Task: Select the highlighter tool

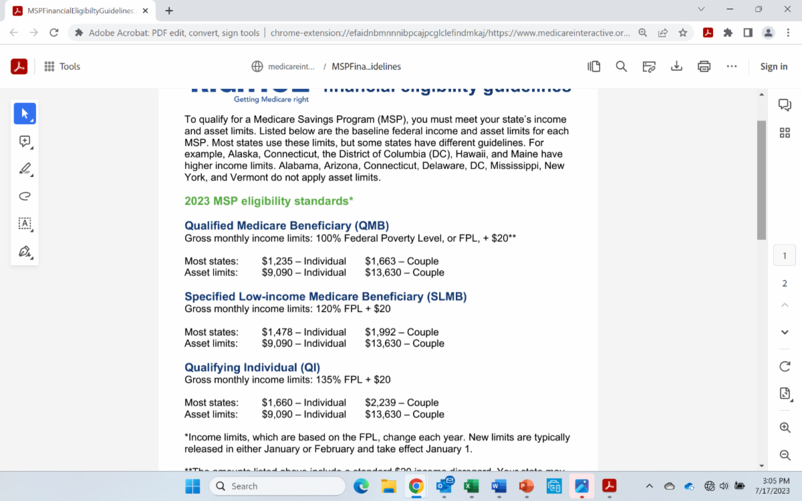Action: 25,168
